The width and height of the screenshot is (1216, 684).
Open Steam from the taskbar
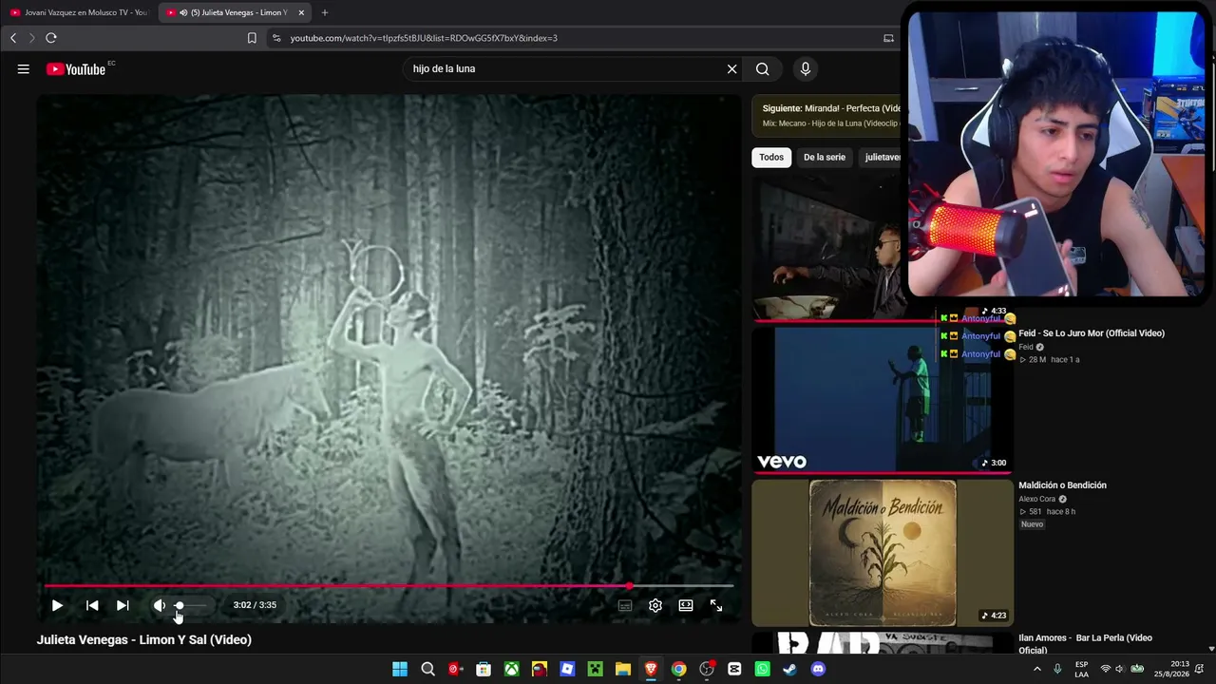(789, 669)
